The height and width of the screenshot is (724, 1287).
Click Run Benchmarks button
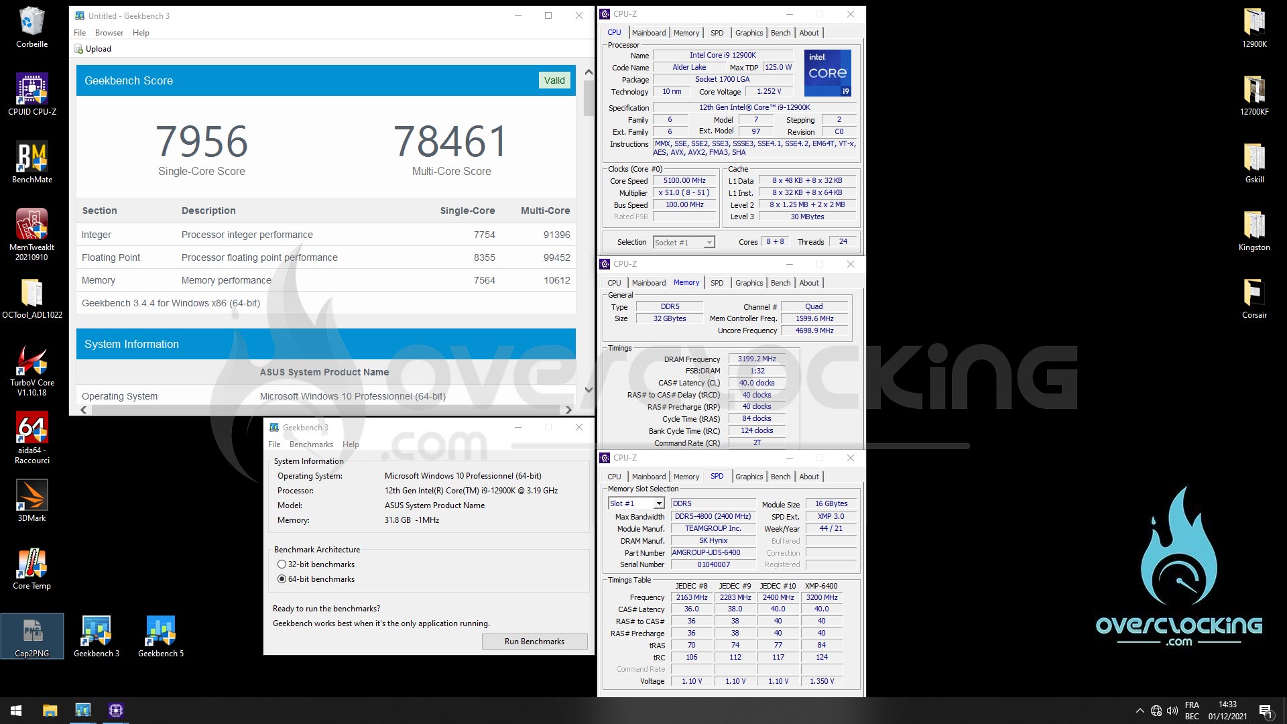(534, 642)
